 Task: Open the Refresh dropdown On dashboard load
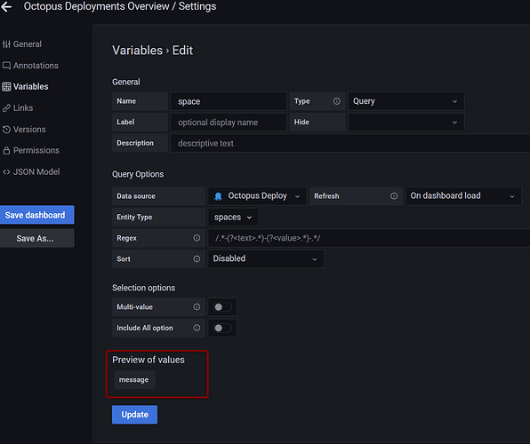(463, 196)
